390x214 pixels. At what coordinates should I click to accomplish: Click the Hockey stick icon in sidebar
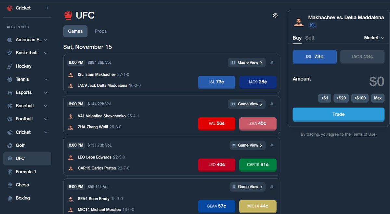point(10,66)
